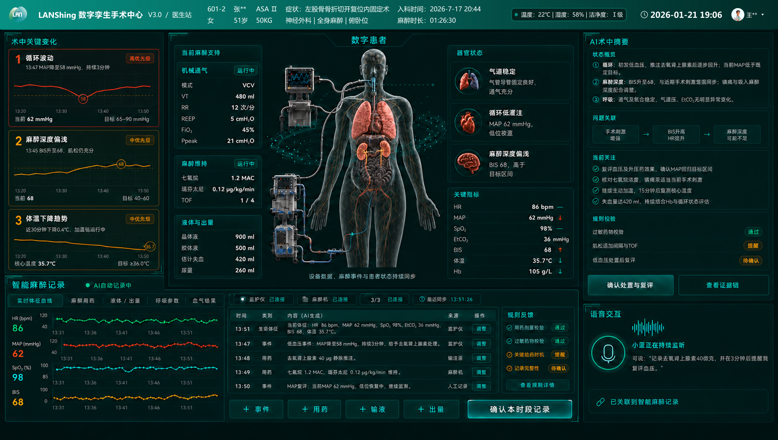
Task: Click 提醒 badge for 肌松追加间隔与TOF
Action: point(753,246)
